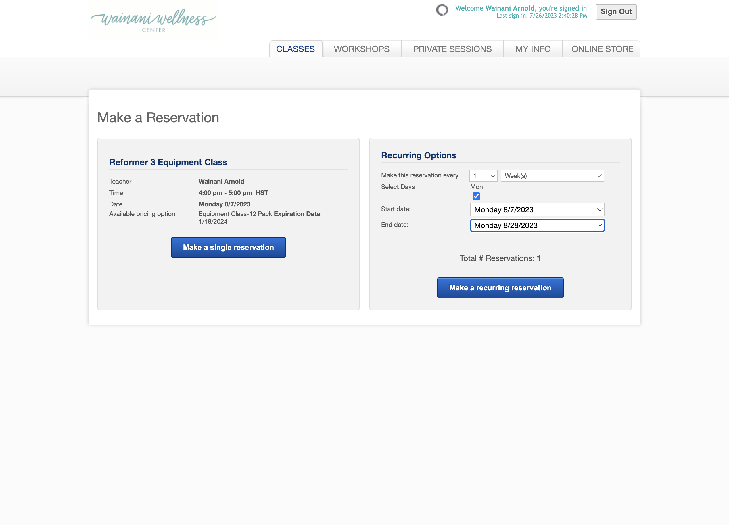Click the Reformer 3 Equipment Class heading

(168, 162)
